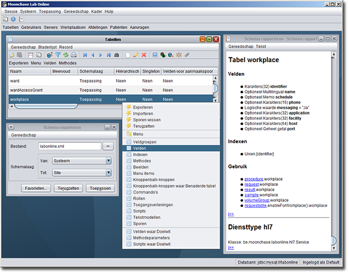Viewport: 349px width, 272px height.
Task: Click the edit-form icon in Tabellen toolbar
Action: 12,55
